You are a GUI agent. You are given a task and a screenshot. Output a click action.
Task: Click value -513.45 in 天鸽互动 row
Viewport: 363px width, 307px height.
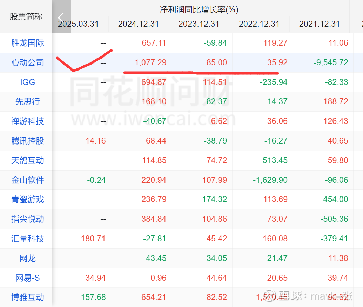pyautogui.click(x=274, y=160)
